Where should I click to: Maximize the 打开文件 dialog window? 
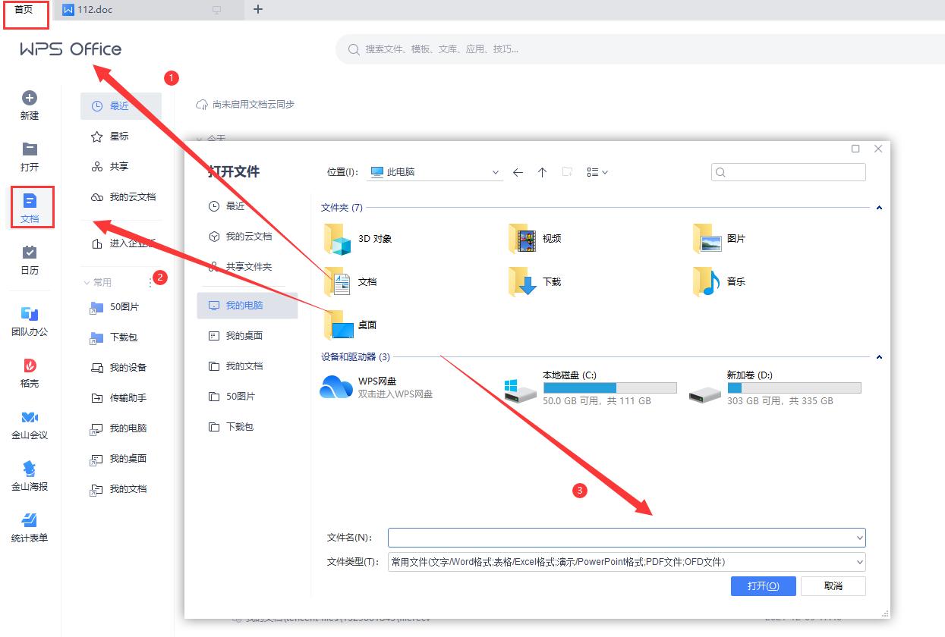pyautogui.click(x=855, y=149)
